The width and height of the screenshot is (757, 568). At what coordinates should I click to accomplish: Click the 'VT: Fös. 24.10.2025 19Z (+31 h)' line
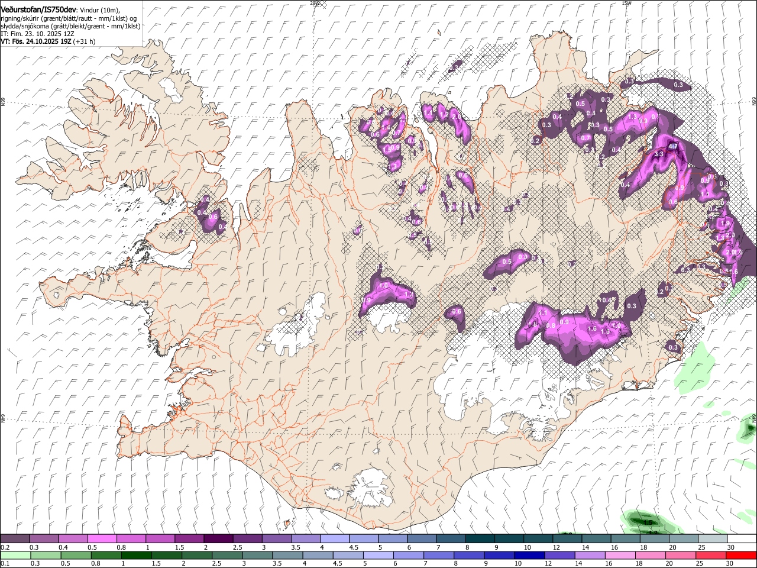[x=48, y=41]
